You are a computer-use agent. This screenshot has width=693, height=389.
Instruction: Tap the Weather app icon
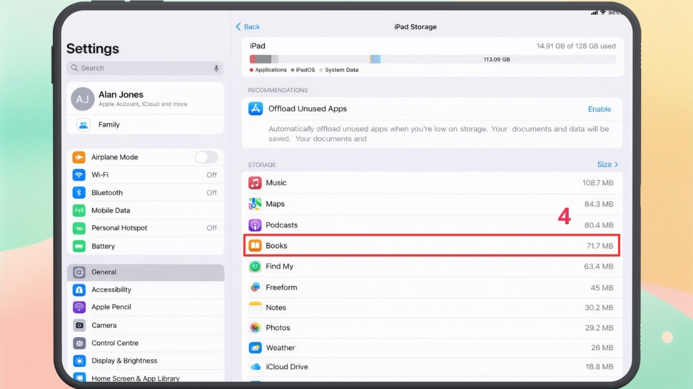pyautogui.click(x=256, y=348)
